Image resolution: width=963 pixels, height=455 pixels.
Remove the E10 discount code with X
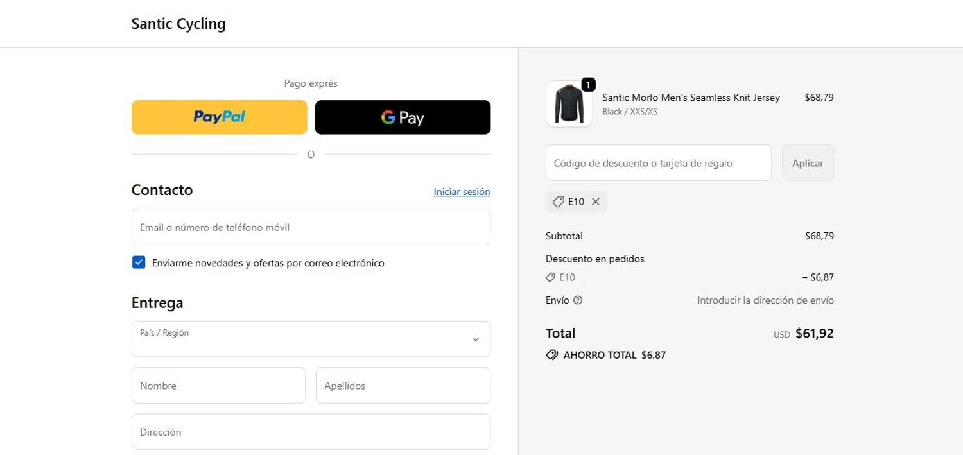tap(596, 202)
